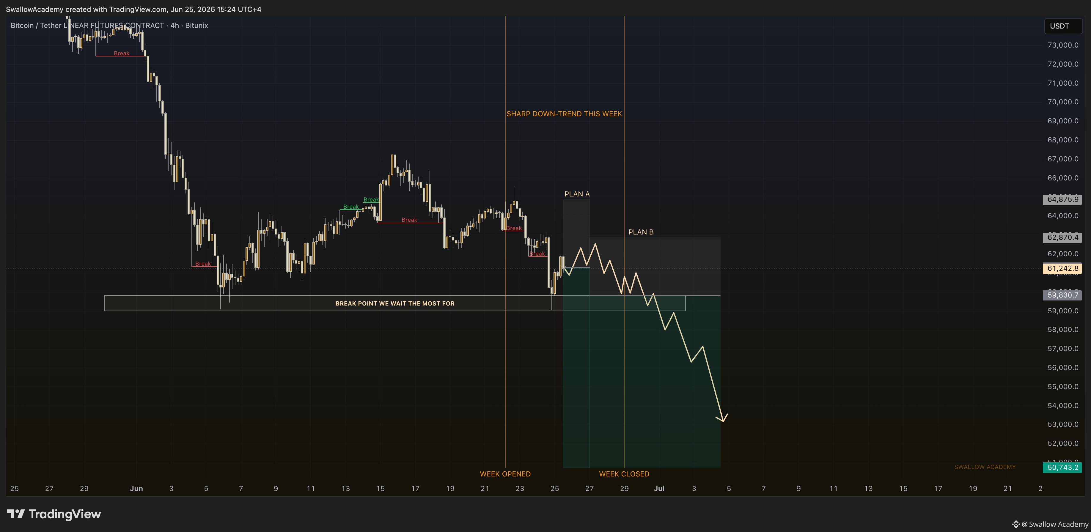1091x532 pixels.
Task: Select the PLAN B label
Action: (641, 232)
